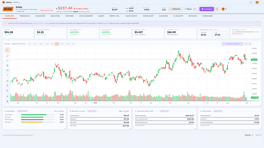This screenshot has width=264, height=148.
Task: Go back to Dashboard
Action: pos(175,9)
